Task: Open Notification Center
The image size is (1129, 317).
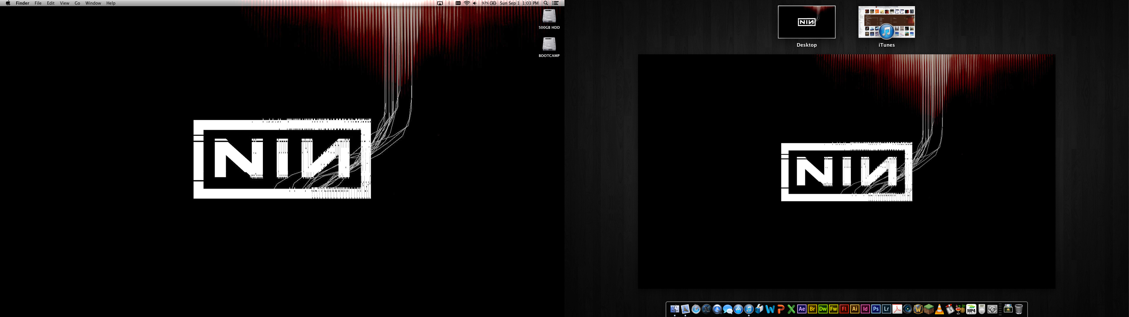Action: tap(555, 3)
